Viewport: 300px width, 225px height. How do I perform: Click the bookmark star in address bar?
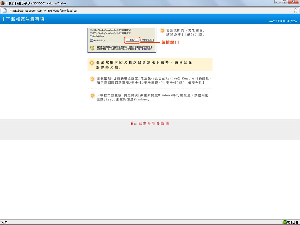click(295, 11)
